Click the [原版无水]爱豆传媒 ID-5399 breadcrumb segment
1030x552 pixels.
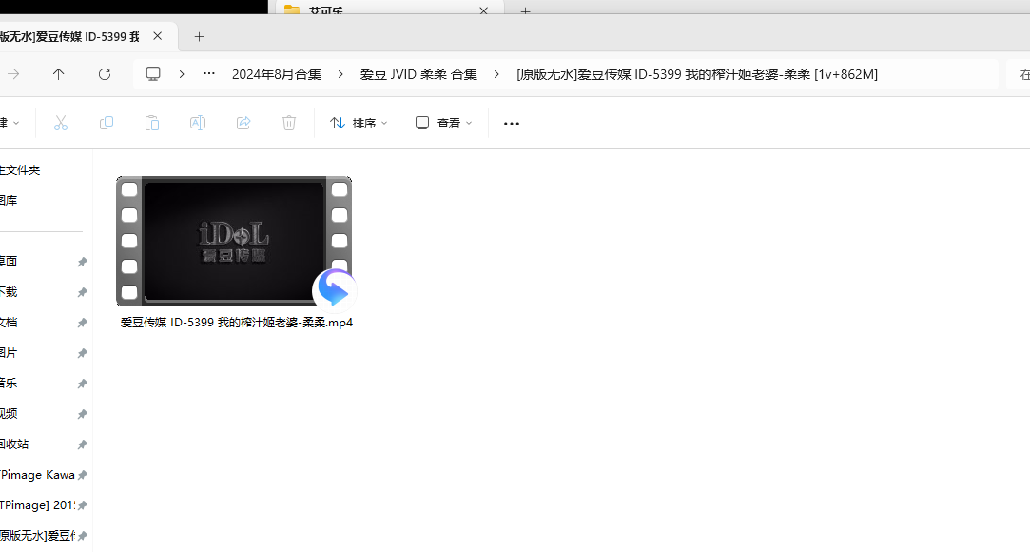[697, 74]
